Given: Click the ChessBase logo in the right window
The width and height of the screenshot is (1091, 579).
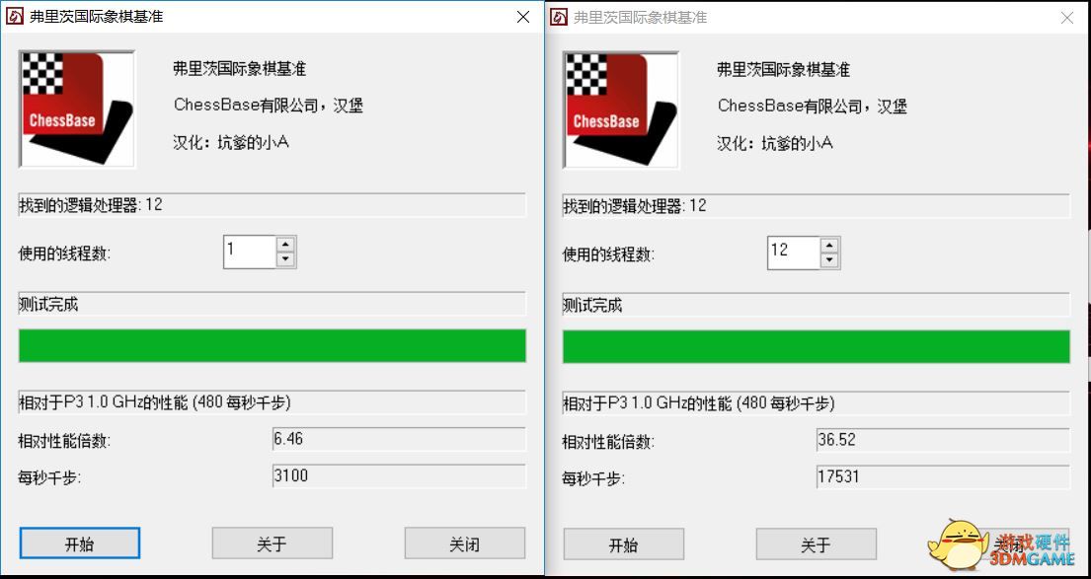Looking at the screenshot, I should (x=621, y=109).
